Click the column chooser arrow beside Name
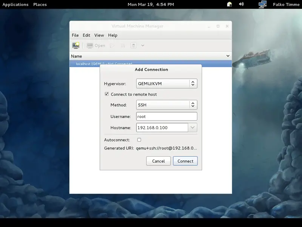This screenshot has width=302, height=227. (228, 56)
